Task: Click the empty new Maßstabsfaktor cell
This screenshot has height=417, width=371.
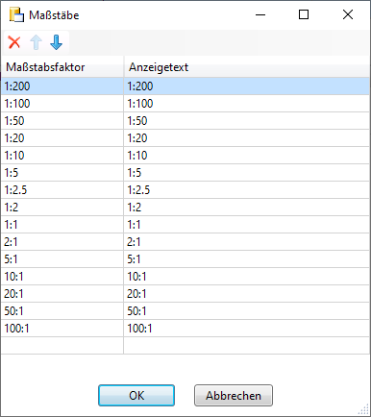Action: [x=62, y=346]
